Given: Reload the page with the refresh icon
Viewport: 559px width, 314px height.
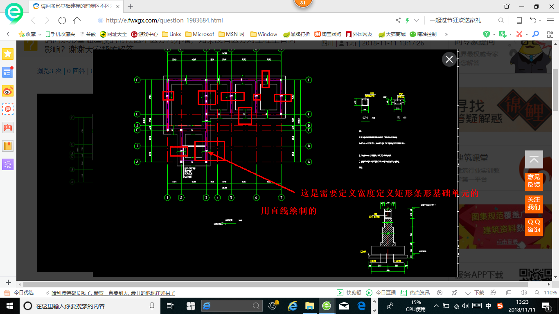Looking at the screenshot, I should (x=62, y=20).
